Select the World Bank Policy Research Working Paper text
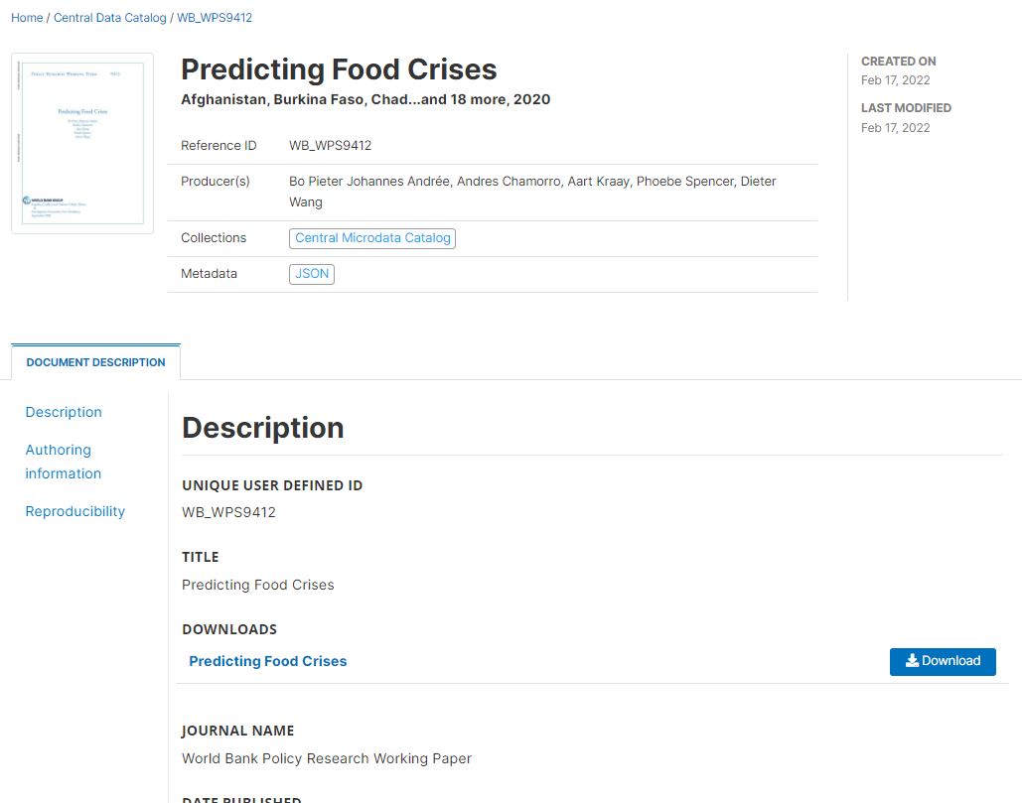1022x803 pixels. [327, 758]
